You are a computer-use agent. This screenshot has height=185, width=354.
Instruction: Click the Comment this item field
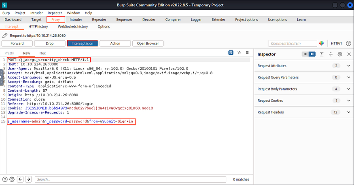pyautogui.click(x=293, y=43)
